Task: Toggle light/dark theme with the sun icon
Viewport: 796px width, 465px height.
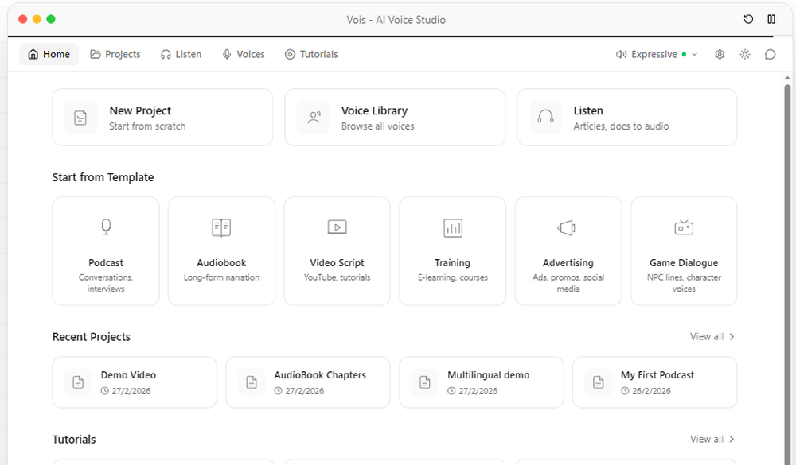Action: (745, 54)
